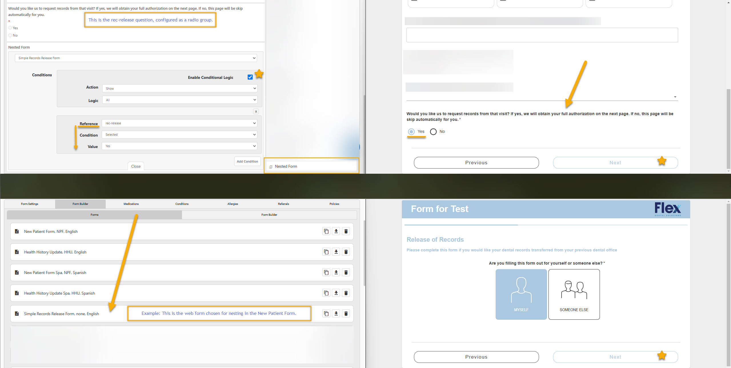
Task: Open the Conditions tab
Action: tap(182, 204)
